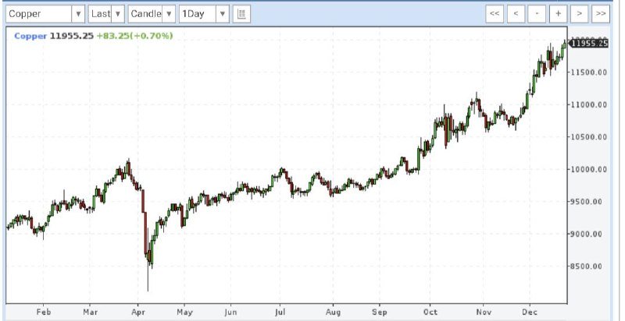The width and height of the screenshot is (625, 321).
Task: Open the Candle chart style dropdown
Action: pos(168,14)
